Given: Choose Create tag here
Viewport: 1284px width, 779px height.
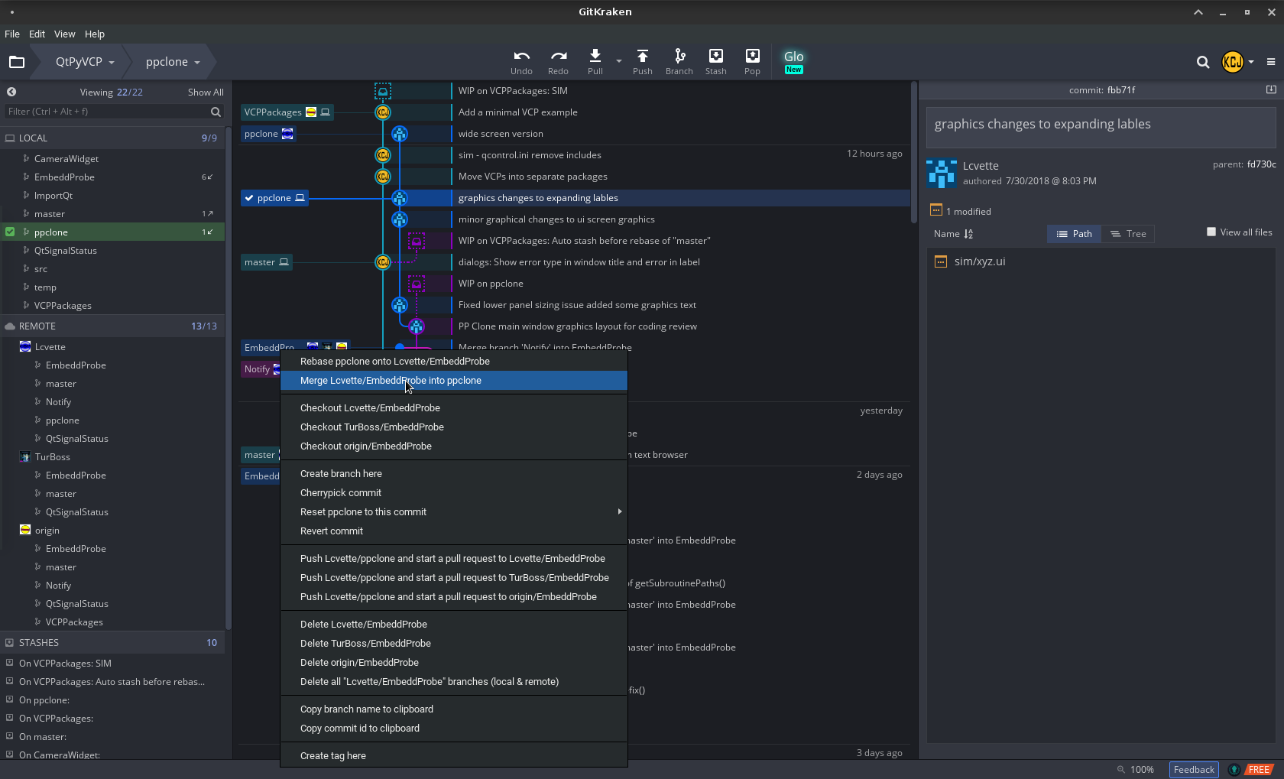Looking at the screenshot, I should tap(454, 756).
